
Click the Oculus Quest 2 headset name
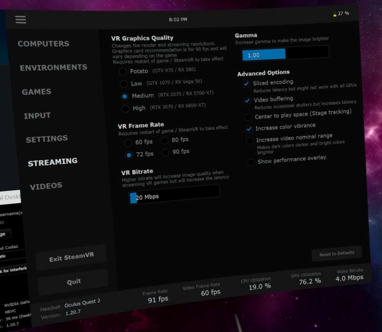pyautogui.click(x=82, y=303)
